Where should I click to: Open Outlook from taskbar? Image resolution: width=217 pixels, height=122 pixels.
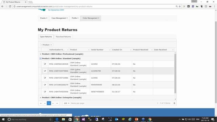coord(117,119)
